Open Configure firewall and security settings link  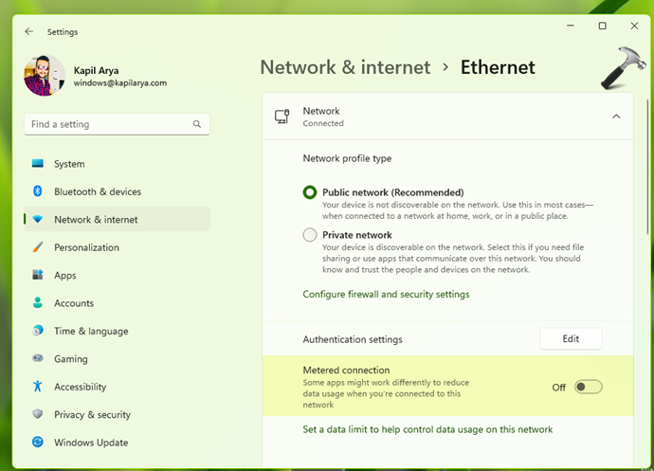(x=386, y=294)
